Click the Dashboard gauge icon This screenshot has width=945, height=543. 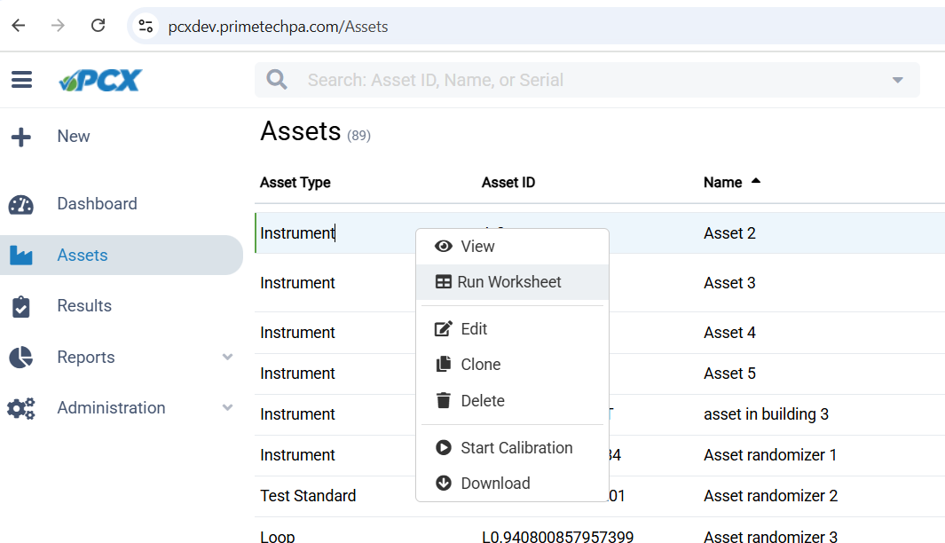point(21,205)
